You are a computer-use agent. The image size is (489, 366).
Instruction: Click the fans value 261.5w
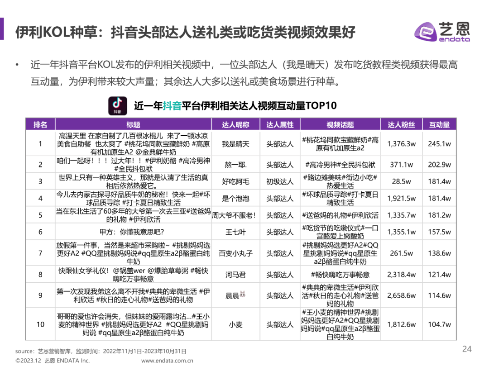pyautogui.click(x=401, y=253)
